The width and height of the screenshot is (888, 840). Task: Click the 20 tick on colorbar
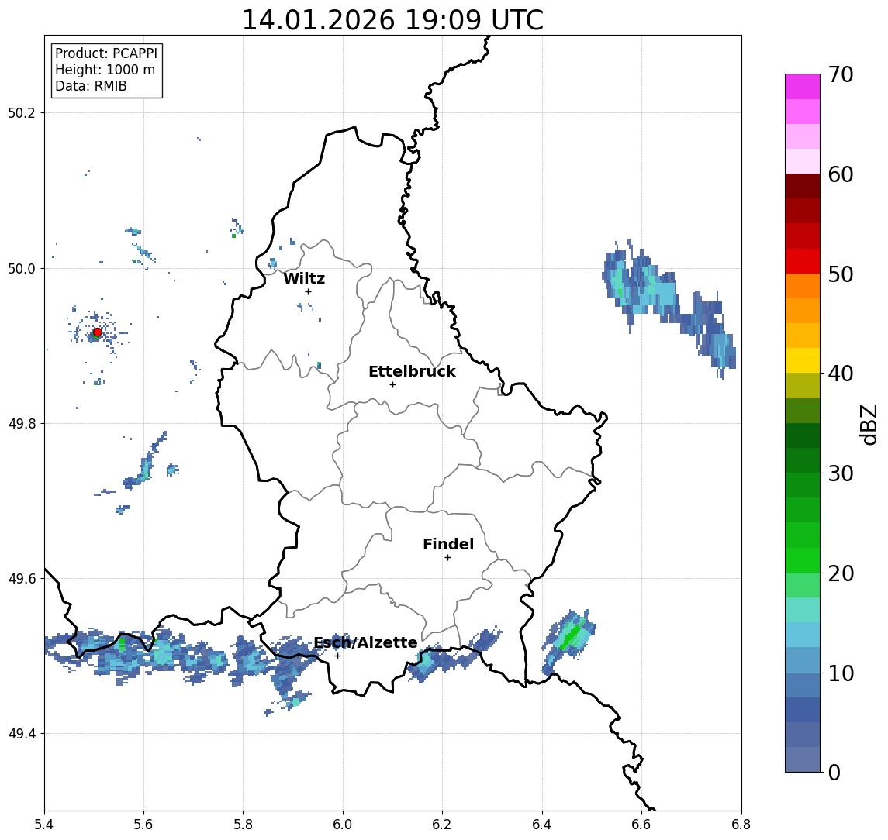point(841,573)
